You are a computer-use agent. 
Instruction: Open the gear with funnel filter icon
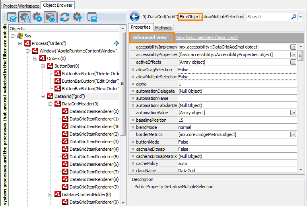click(78, 17)
